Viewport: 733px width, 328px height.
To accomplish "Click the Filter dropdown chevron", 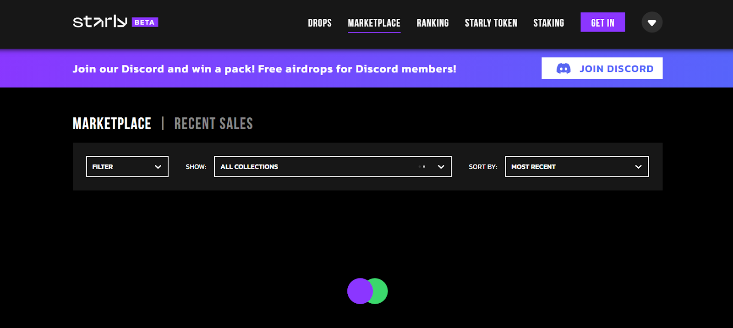I will click(158, 167).
